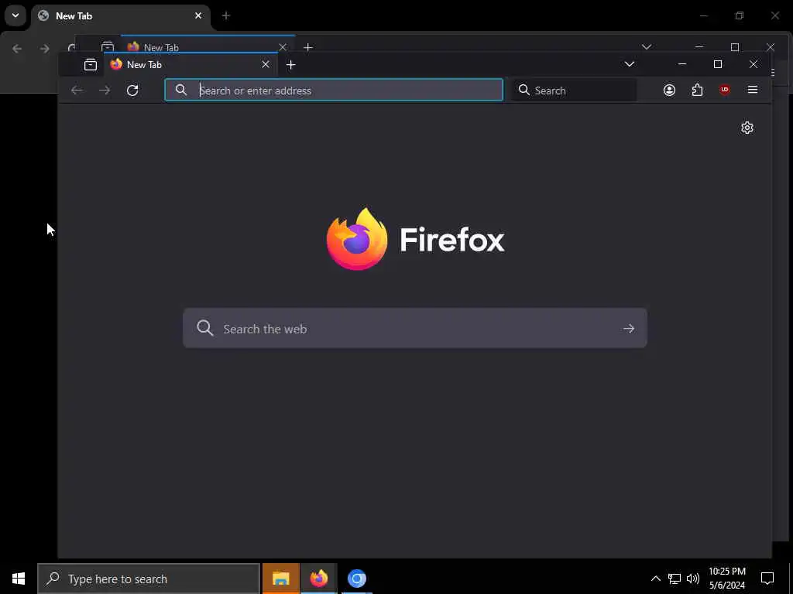793x594 pixels.
Task: Go back in front Firefox window
Action: click(77, 90)
